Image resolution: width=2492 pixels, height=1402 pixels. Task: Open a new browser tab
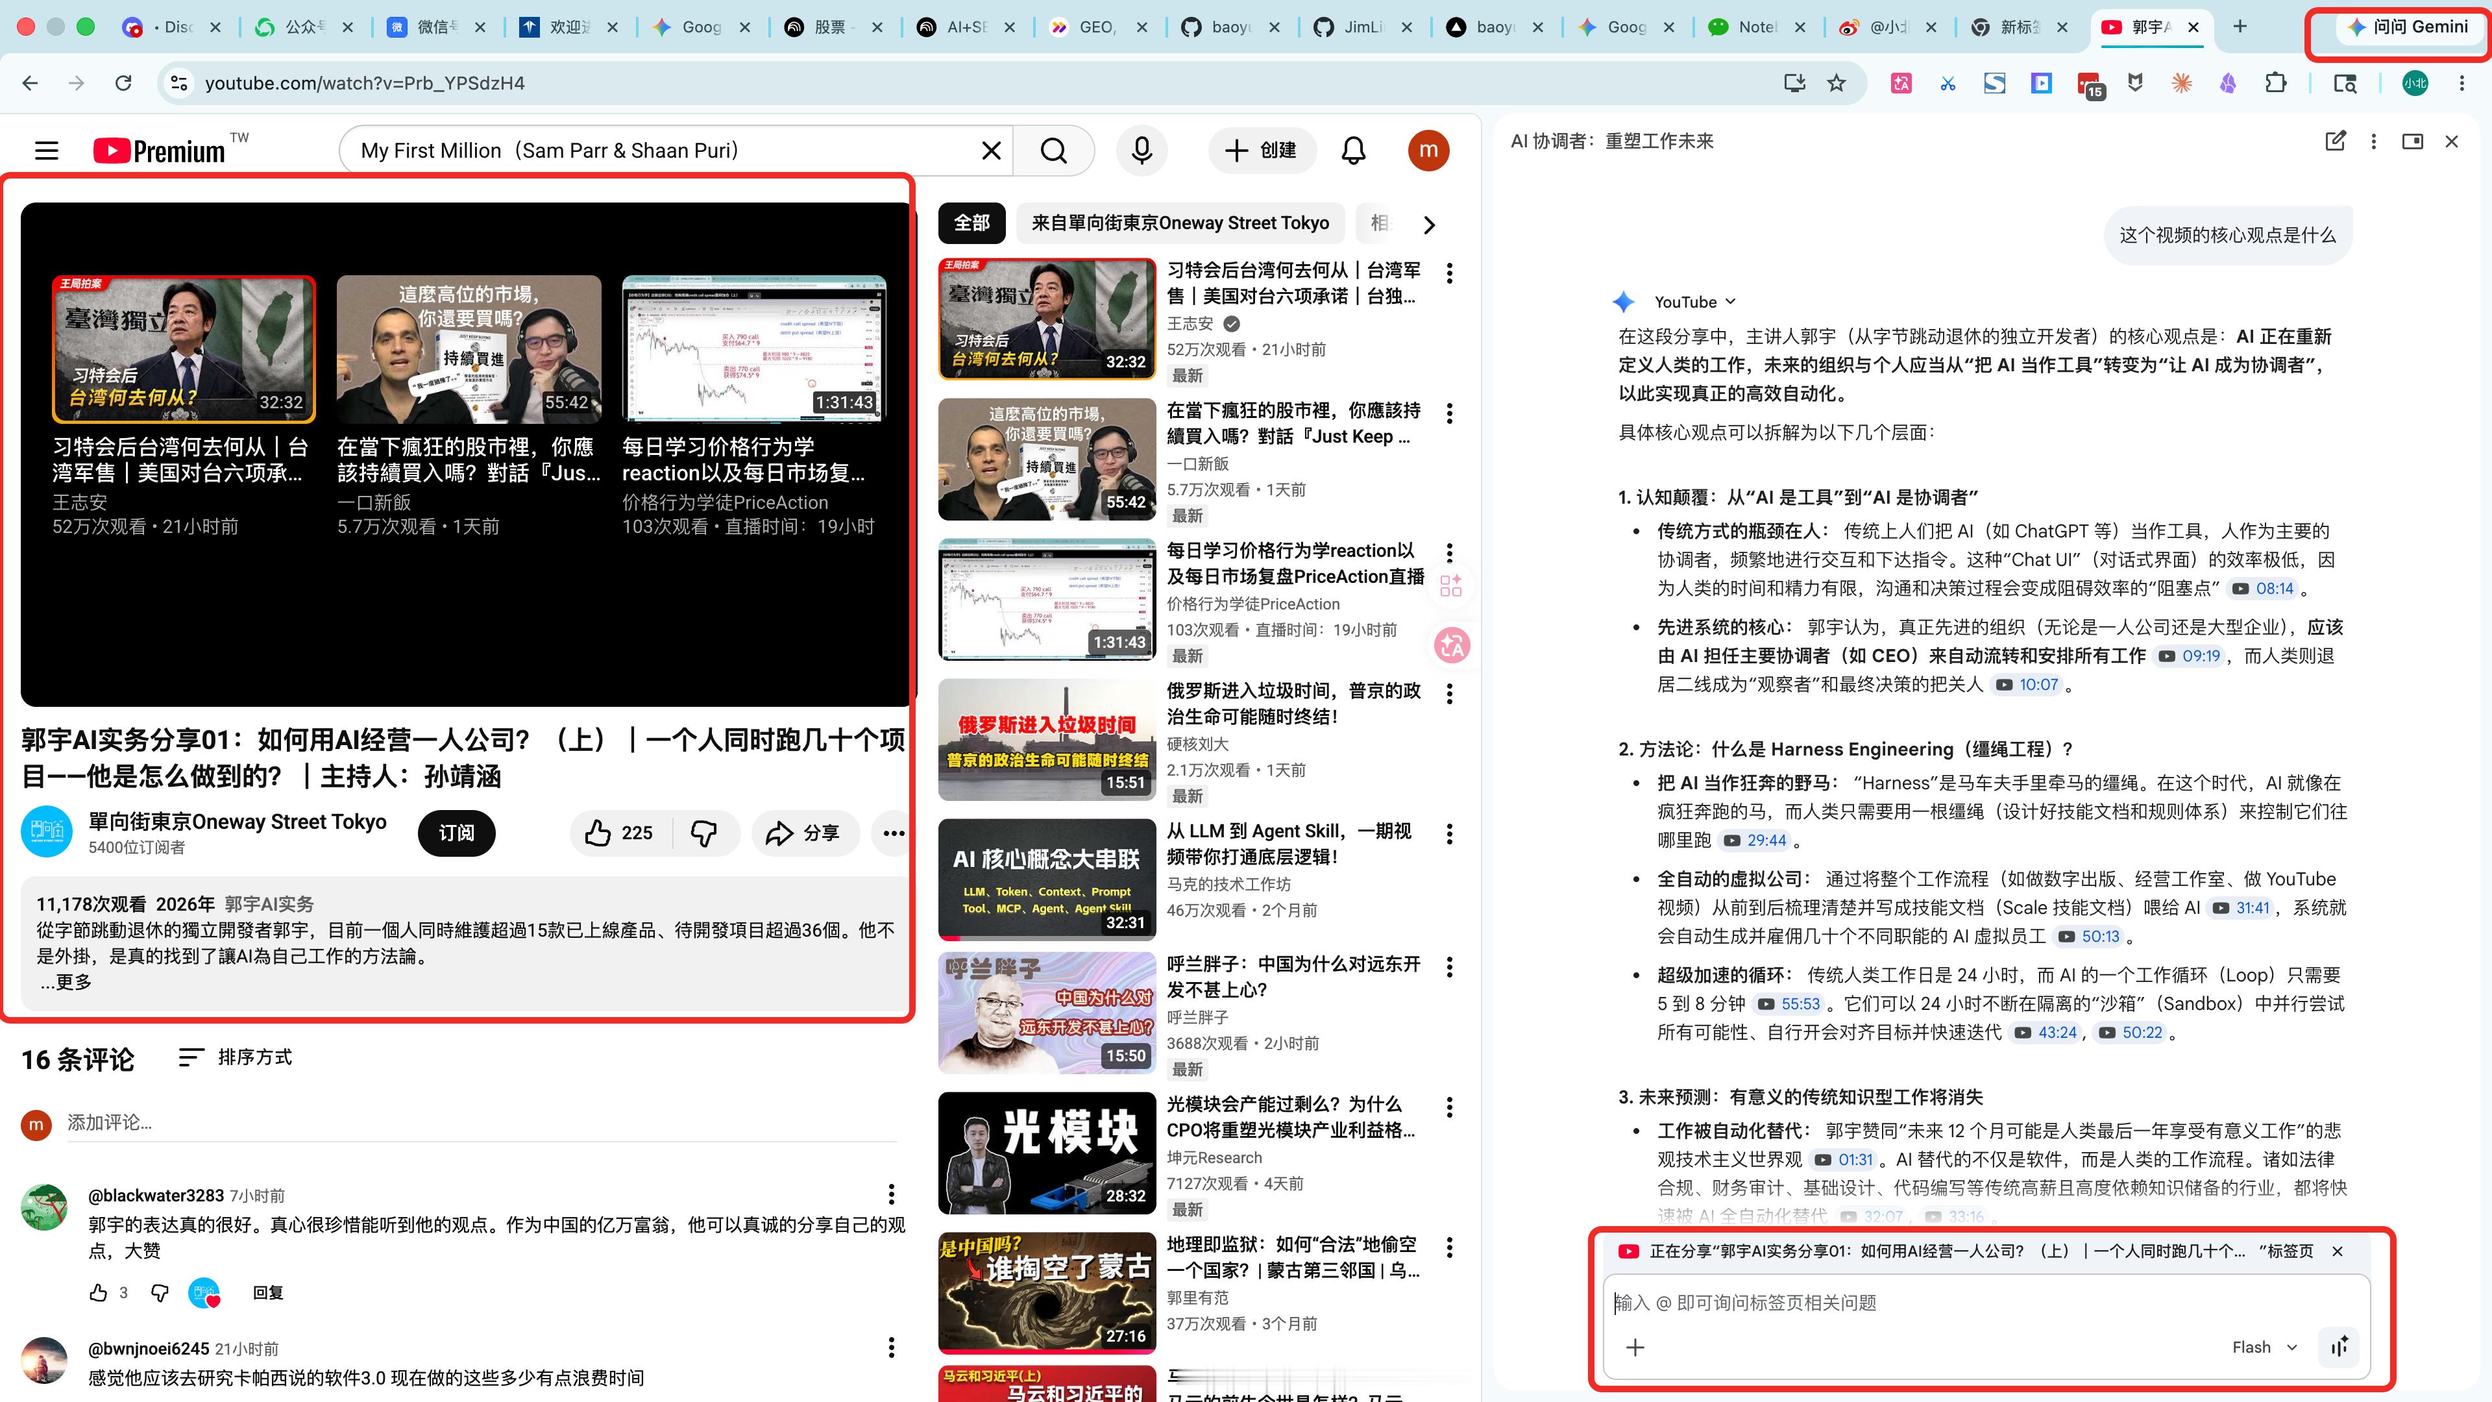2240,26
